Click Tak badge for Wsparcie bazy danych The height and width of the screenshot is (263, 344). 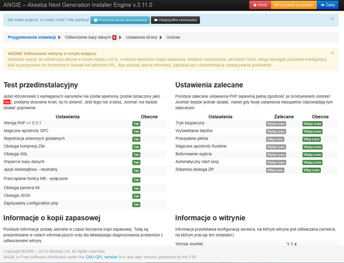point(136,162)
